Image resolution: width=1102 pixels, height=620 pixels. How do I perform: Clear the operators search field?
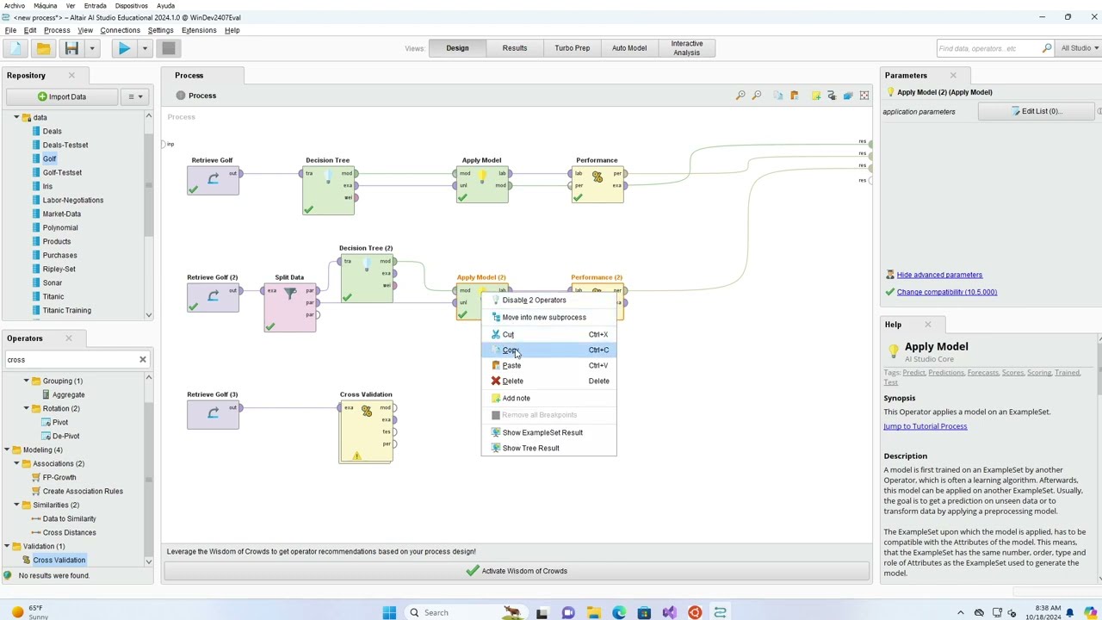pos(143,359)
